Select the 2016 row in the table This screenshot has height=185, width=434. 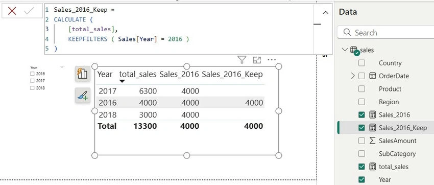(x=180, y=103)
